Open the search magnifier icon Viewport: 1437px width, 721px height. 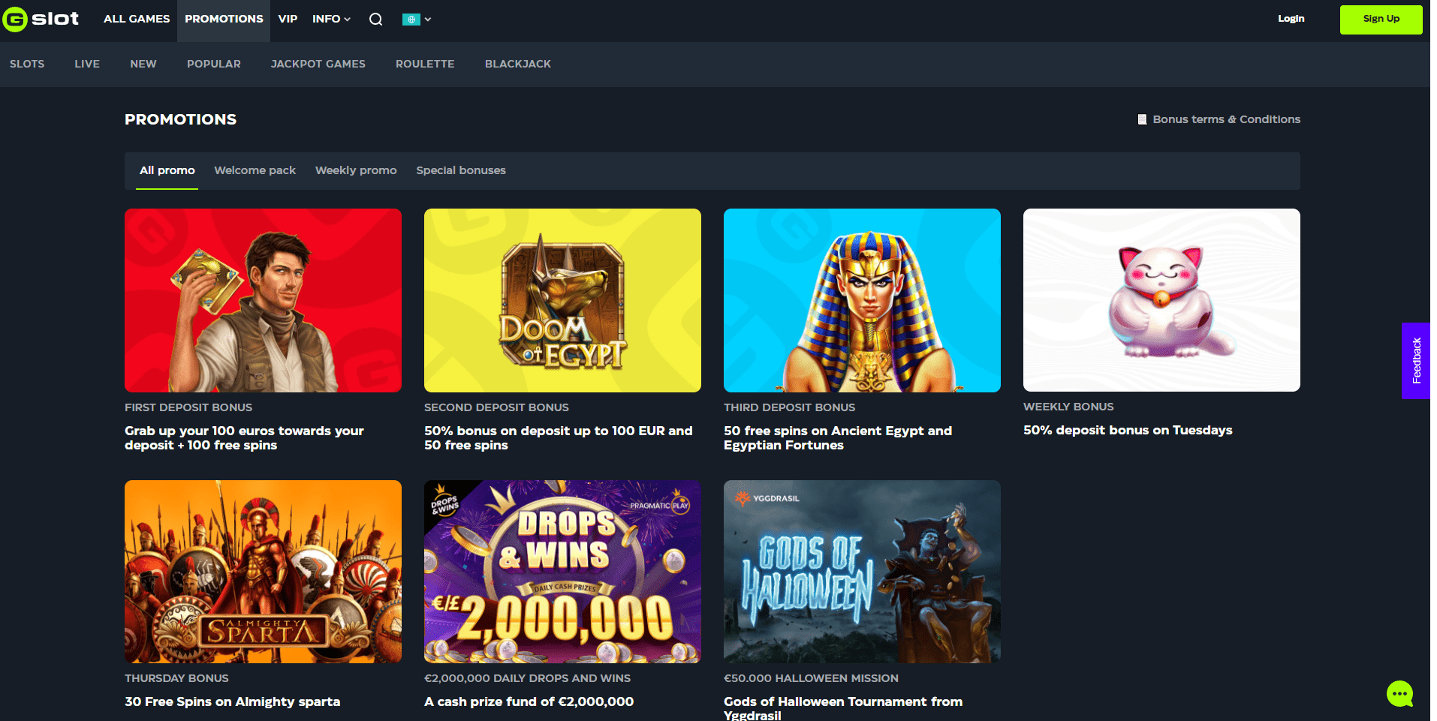point(375,20)
